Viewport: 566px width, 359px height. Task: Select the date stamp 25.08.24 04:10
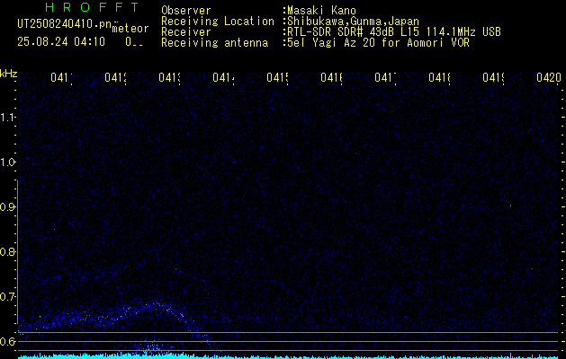61,42
